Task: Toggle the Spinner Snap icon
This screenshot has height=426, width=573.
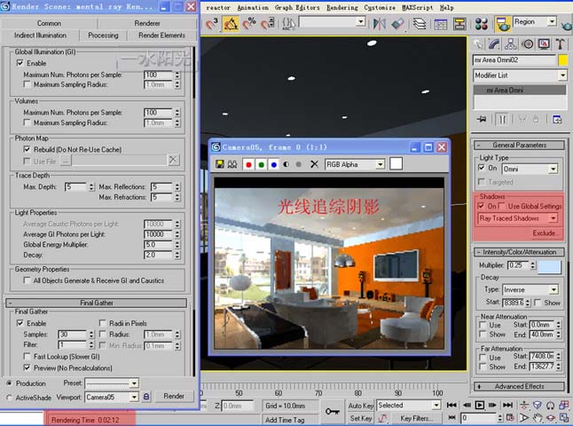Action: [x=268, y=24]
